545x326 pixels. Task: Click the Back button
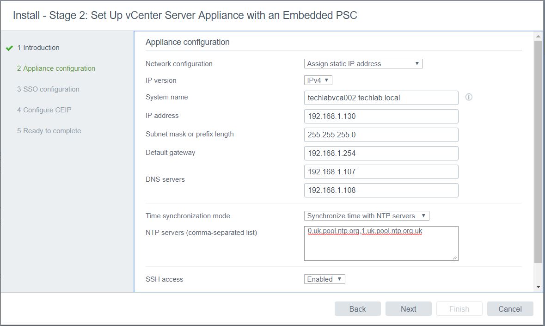[x=358, y=308]
